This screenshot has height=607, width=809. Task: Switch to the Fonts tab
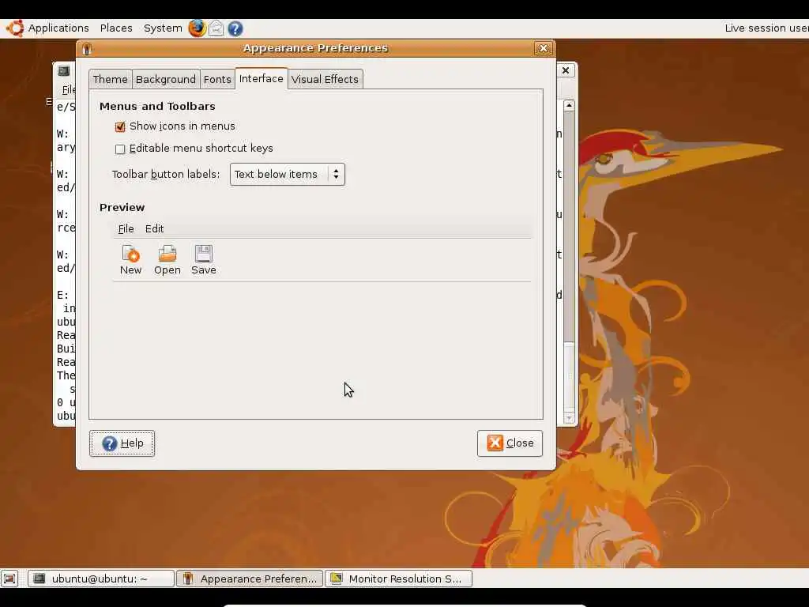click(x=217, y=80)
